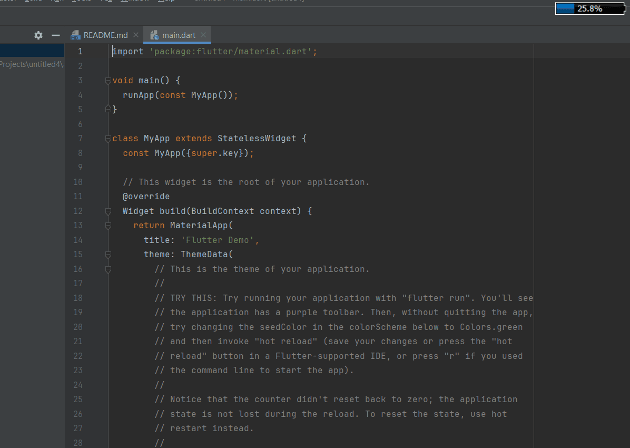Image resolution: width=630 pixels, height=448 pixels.
Task: Place cursor on StatelessWidget class name
Action: click(x=257, y=139)
